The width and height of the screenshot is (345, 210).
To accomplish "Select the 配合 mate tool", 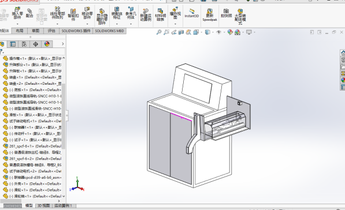I will 29,13.
